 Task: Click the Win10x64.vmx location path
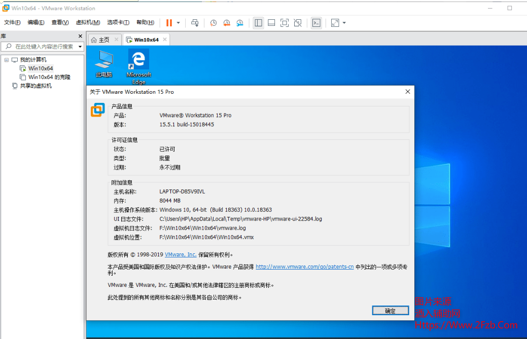click(x=207, y=237)
